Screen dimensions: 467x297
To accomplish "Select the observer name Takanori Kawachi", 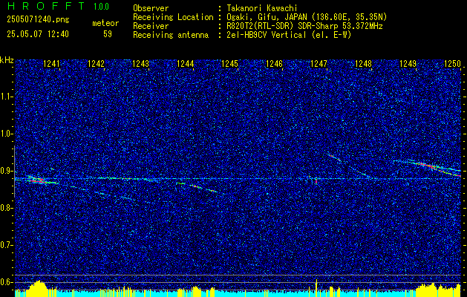I will tap(262, 8).
